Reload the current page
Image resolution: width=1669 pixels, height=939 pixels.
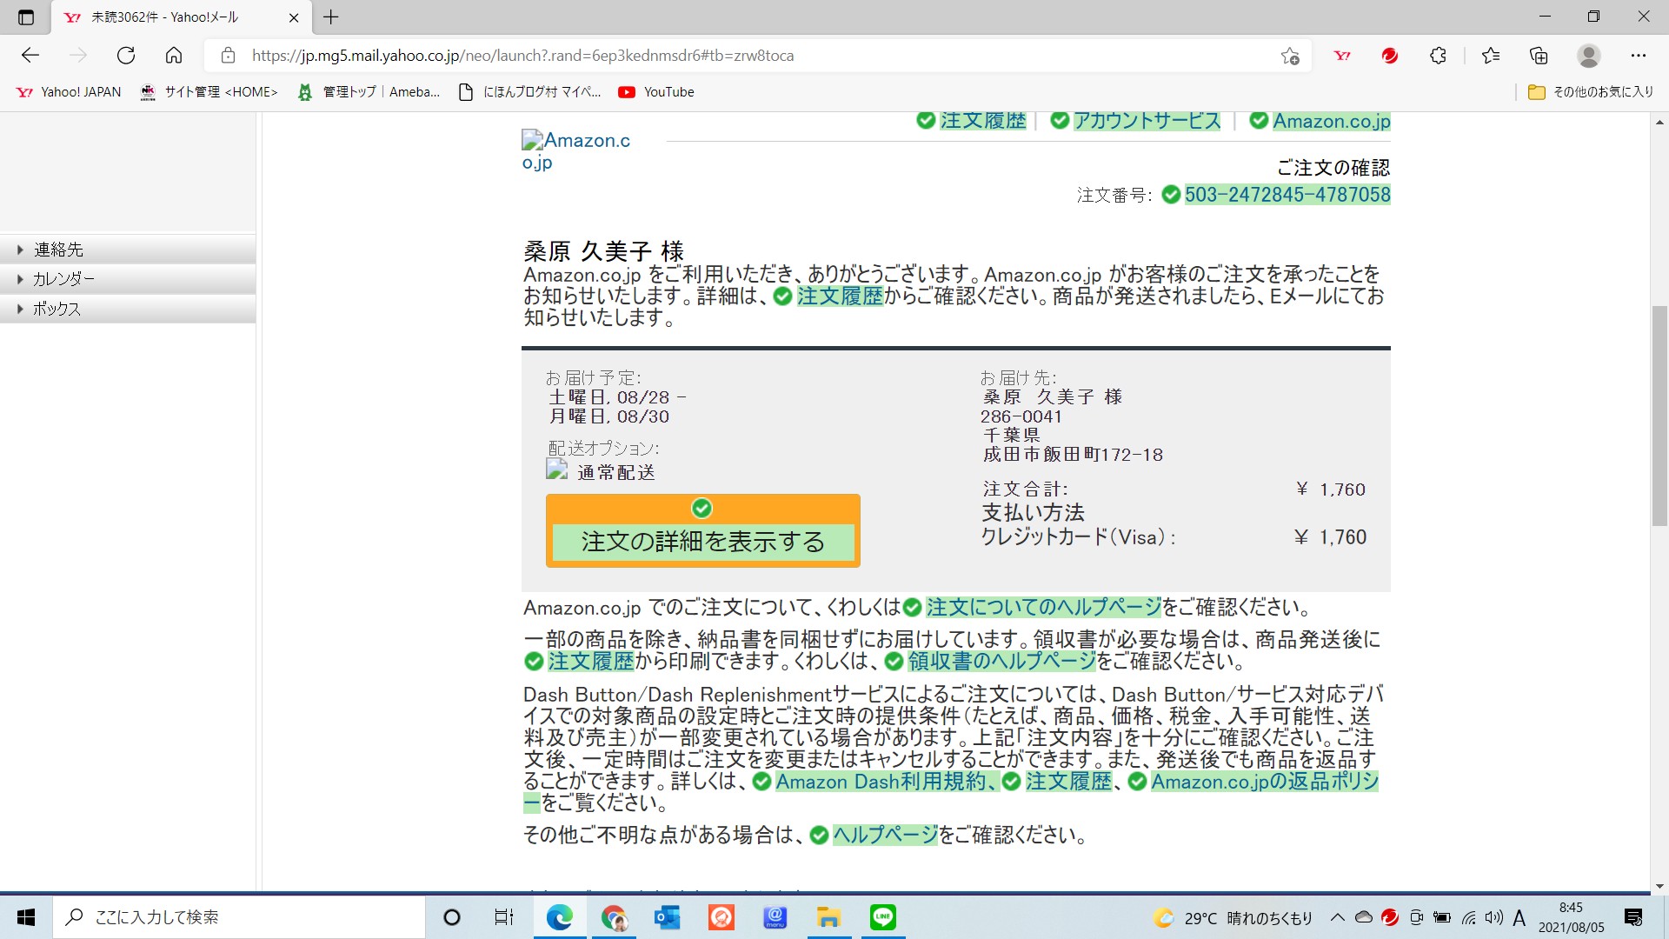coord(126,56)
